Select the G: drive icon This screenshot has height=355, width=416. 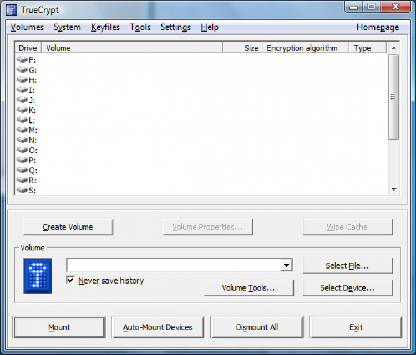pos(22,70)
